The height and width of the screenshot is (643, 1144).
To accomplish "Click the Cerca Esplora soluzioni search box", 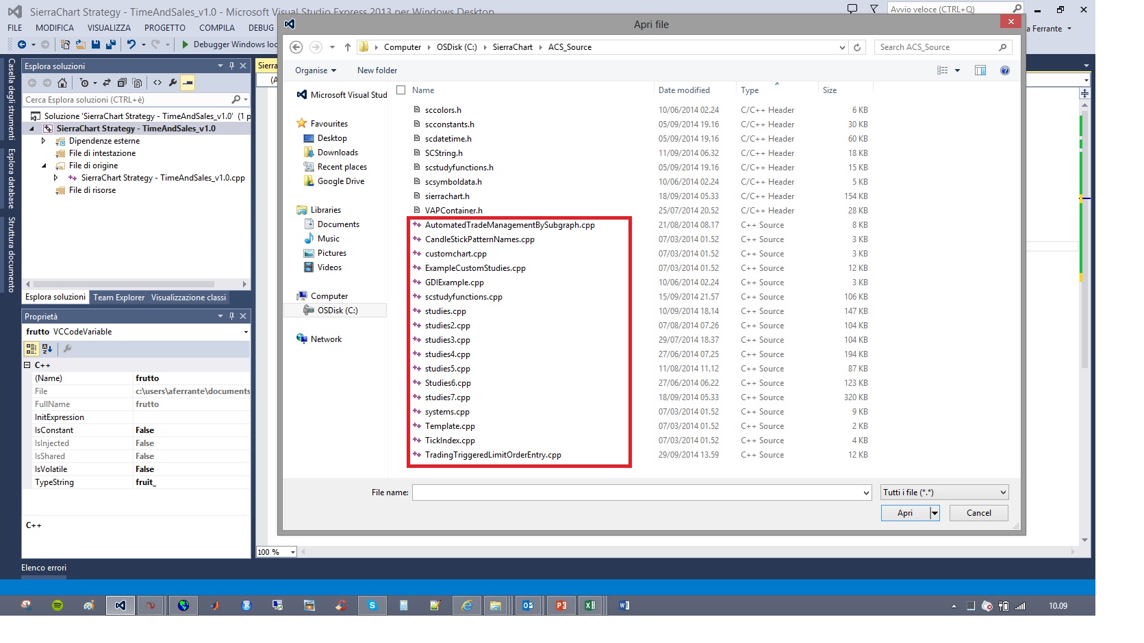I will [x=129, y=100].
